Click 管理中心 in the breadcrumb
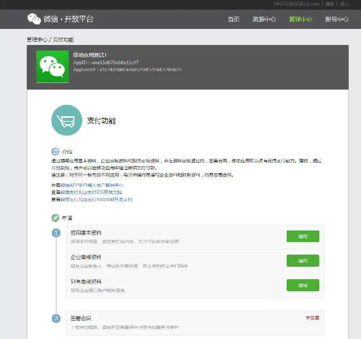 [x=37, y=40]
